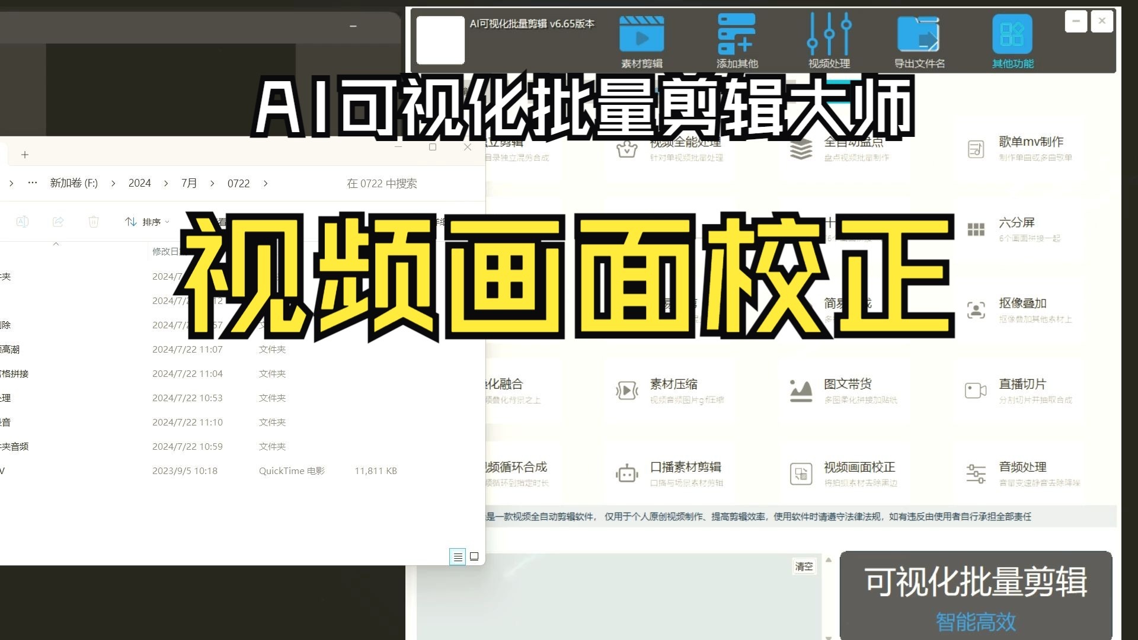Switch Explorer to large icons view
Image resolution: width=1138 pixels, height=640 pixels.
tap(474, 556)
